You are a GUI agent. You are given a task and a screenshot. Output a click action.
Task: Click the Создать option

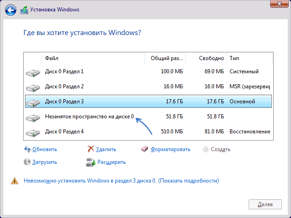coord(220,149)
